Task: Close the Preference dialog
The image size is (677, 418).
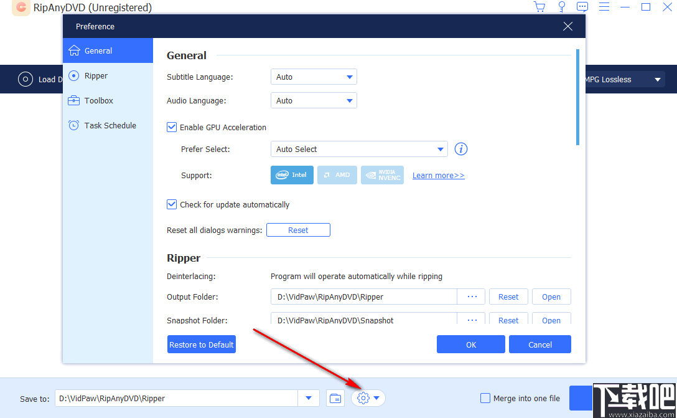Action: [x=567, y=26]
